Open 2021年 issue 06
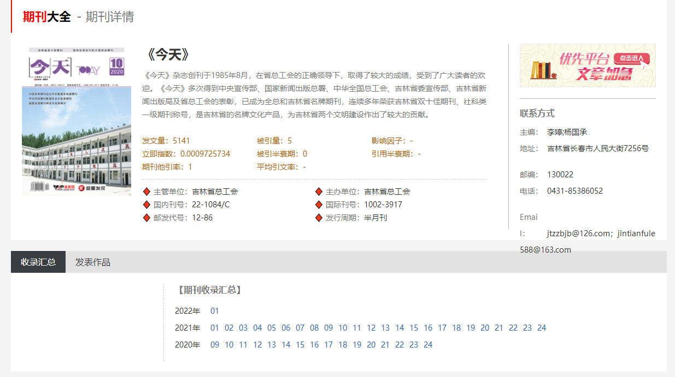The height and width of the screenshot is (377, 675). click(x=286, y=328)
